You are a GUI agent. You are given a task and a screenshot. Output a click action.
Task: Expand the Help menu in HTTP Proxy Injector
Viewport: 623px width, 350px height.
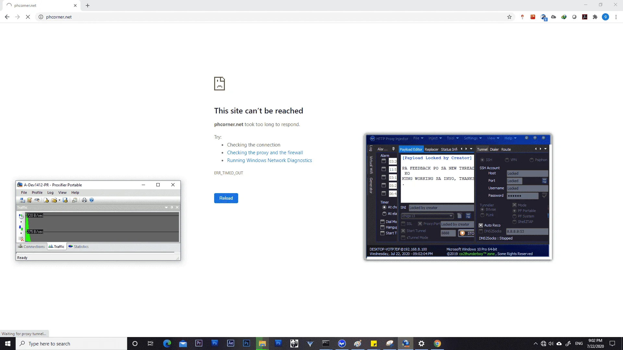click(x=510, y=138)
